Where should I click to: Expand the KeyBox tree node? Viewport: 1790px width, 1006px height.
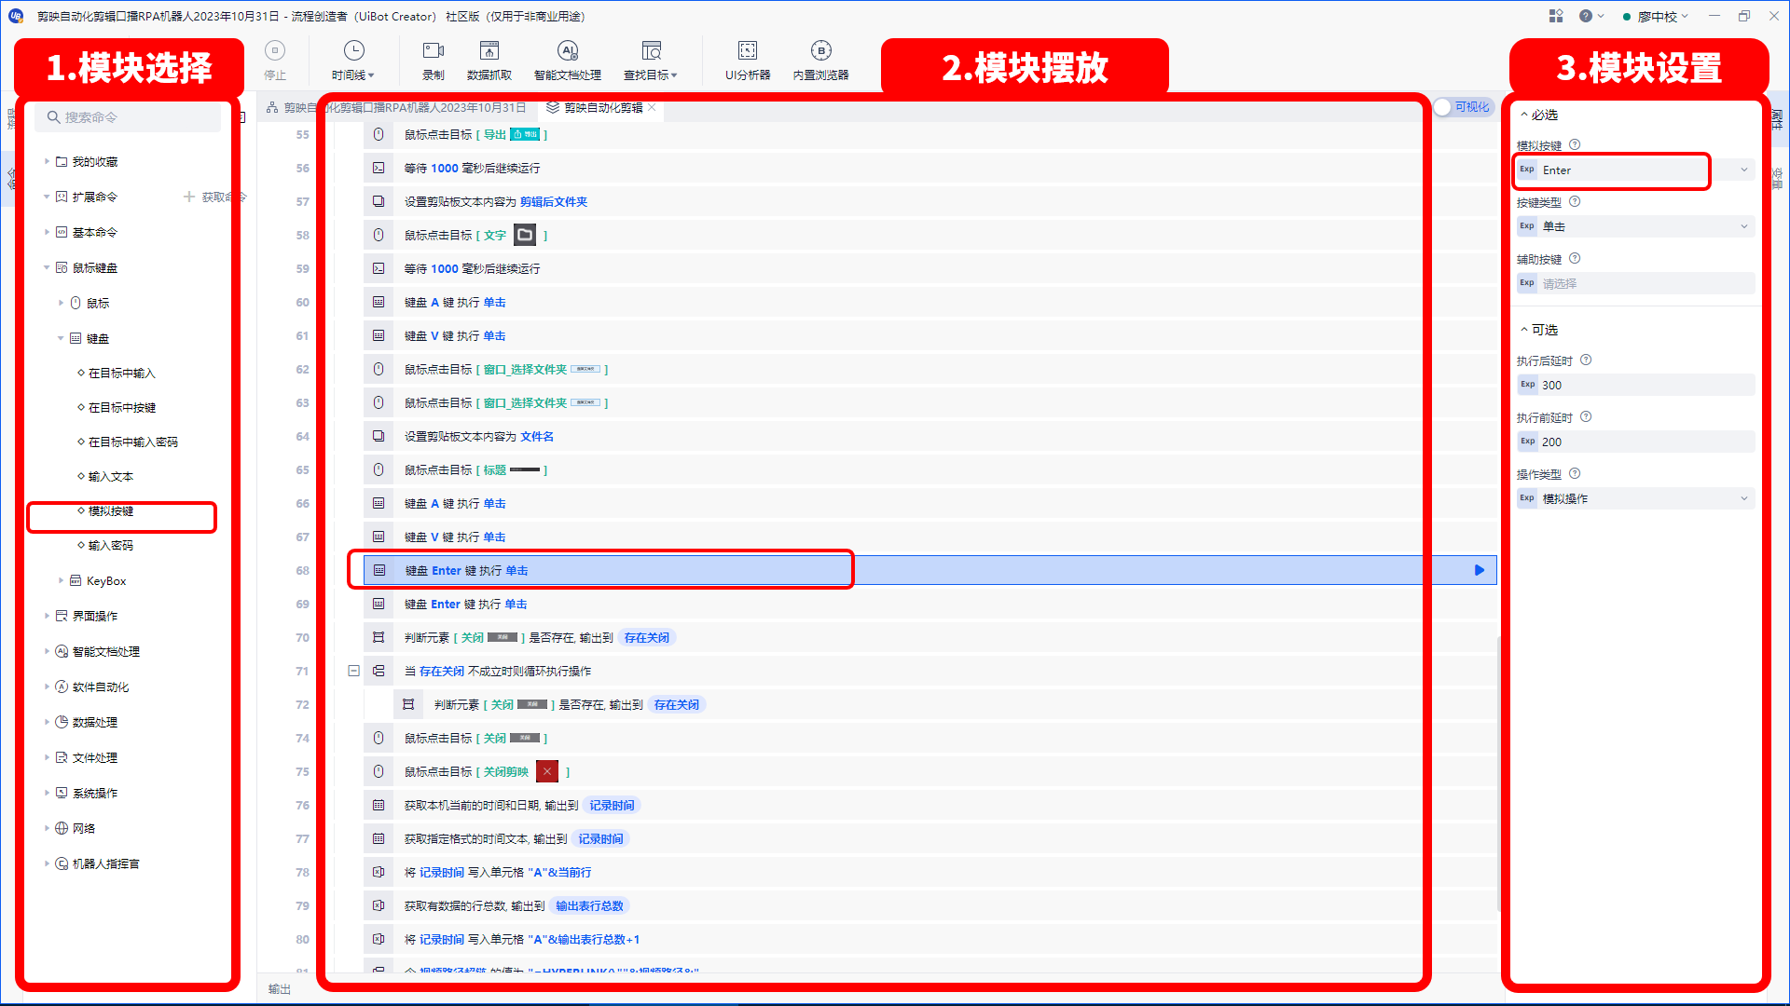(x=61, y=580)
